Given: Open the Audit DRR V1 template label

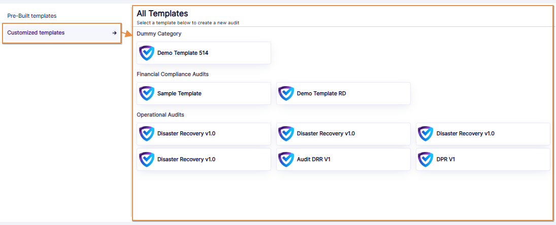Looking at the screenshot, I should 314,159.
